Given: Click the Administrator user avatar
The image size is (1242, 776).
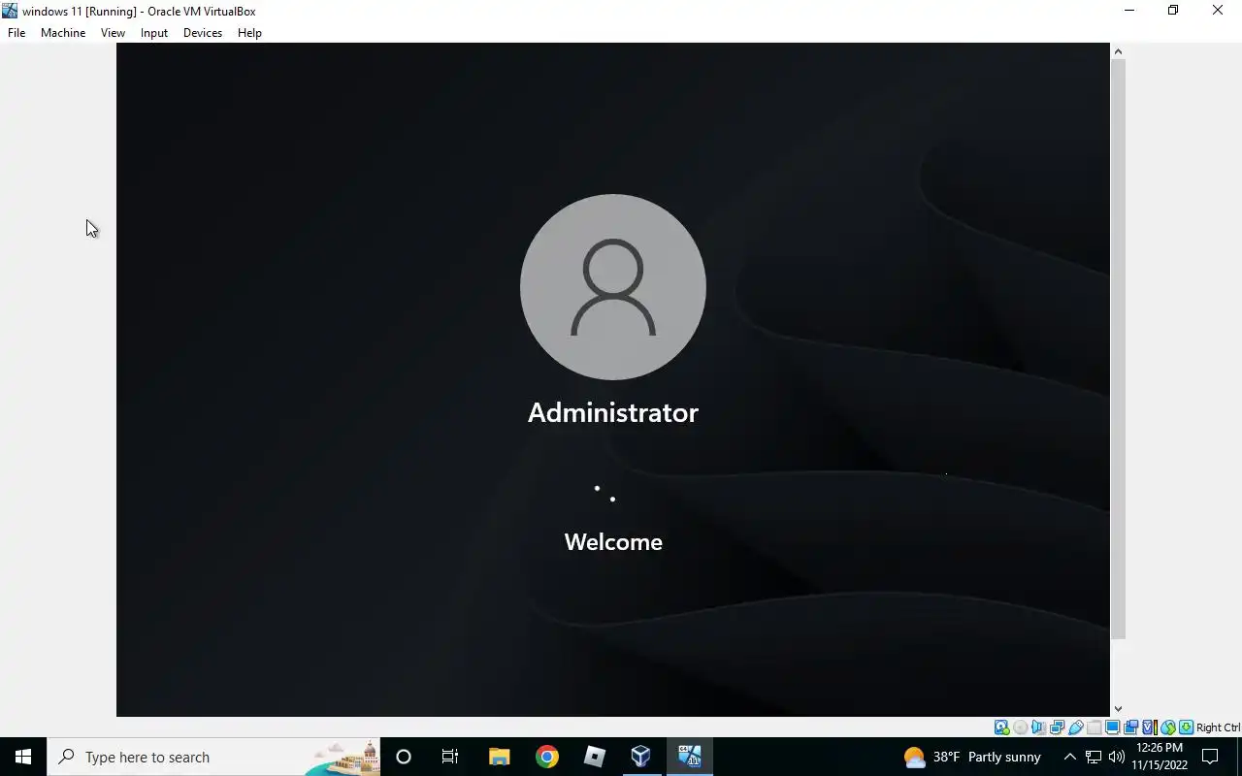Looking at the screenshot, I should [x=613, y=286].
